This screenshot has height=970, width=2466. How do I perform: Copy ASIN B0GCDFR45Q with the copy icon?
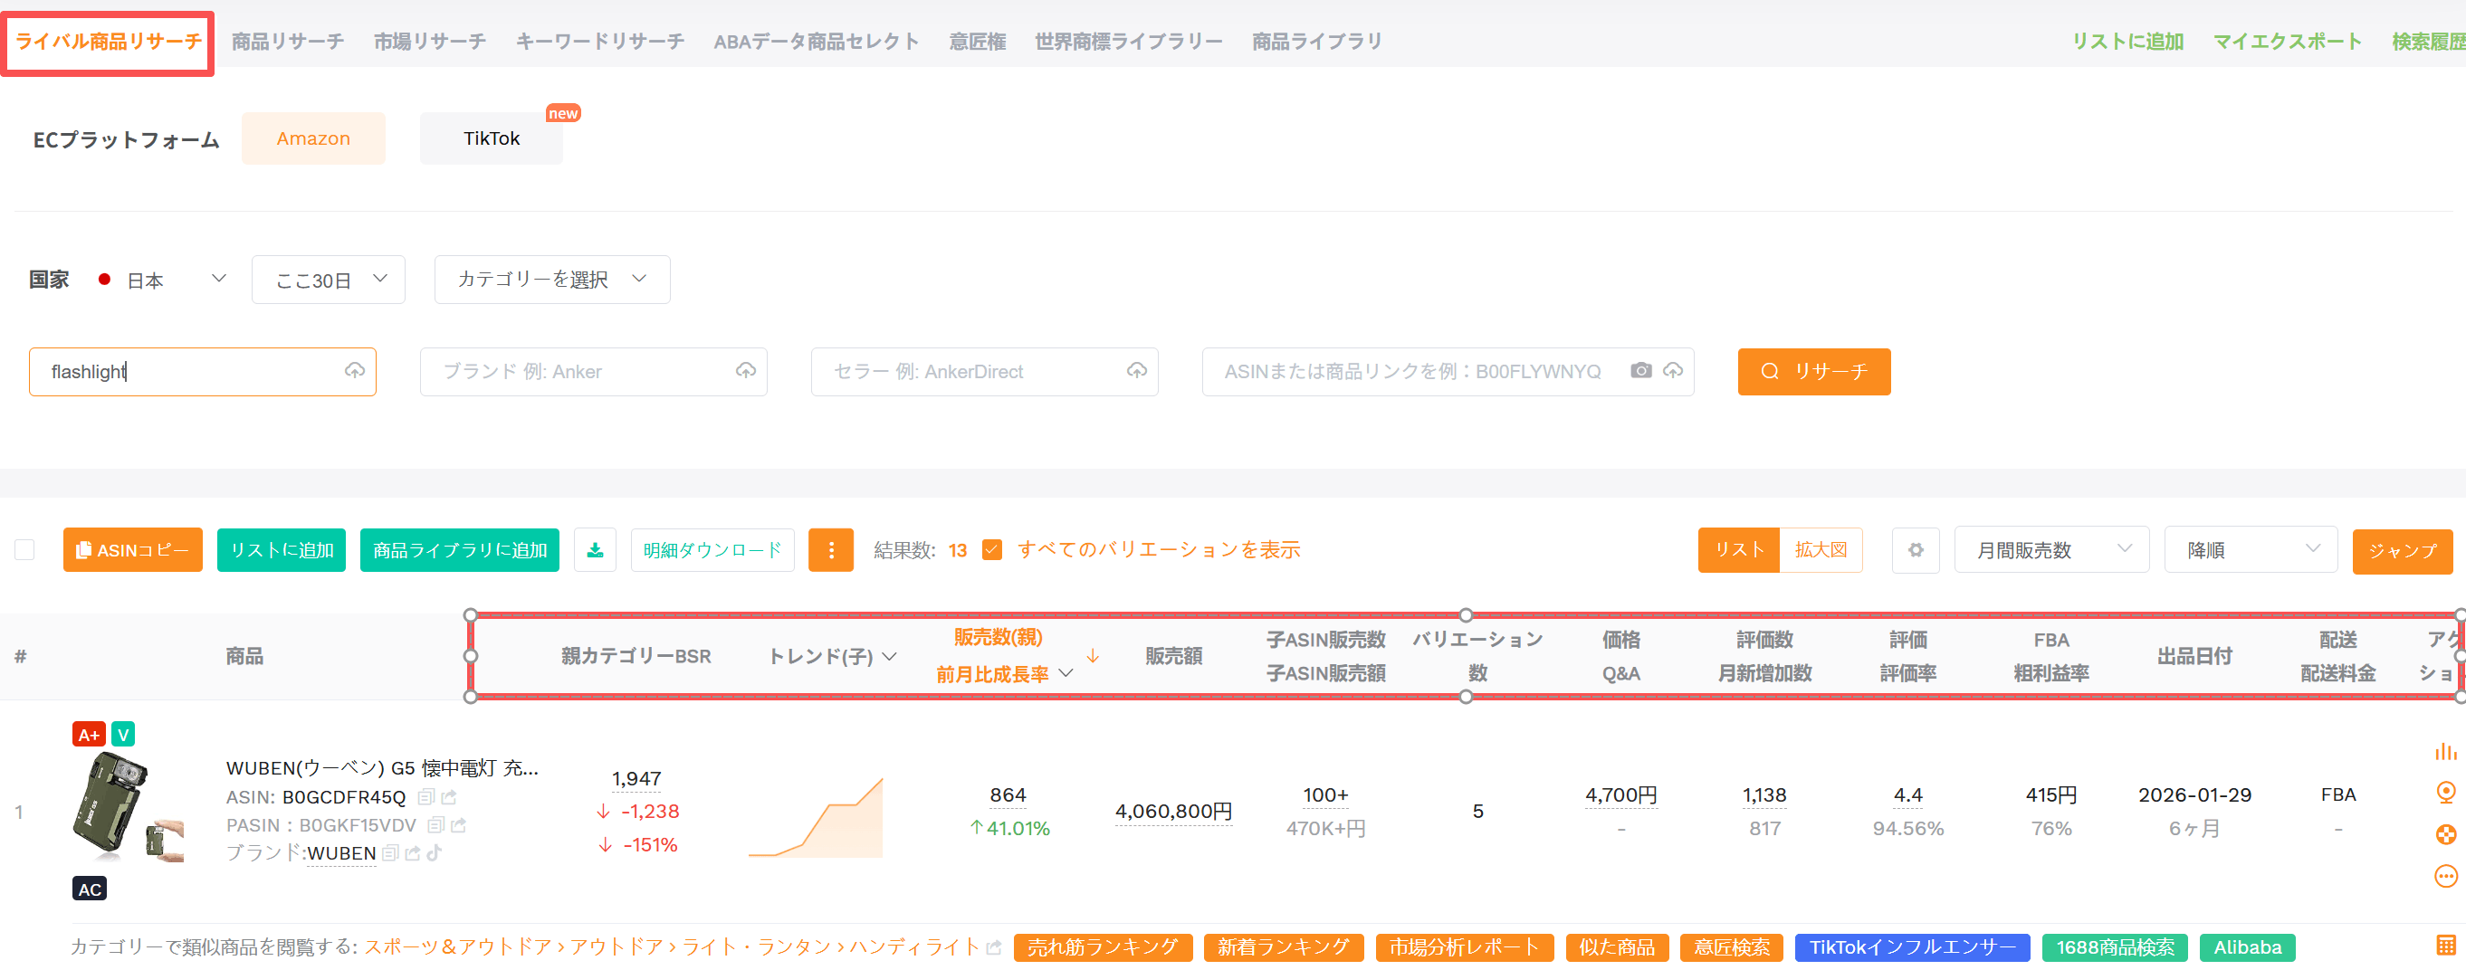coord(426,797)
